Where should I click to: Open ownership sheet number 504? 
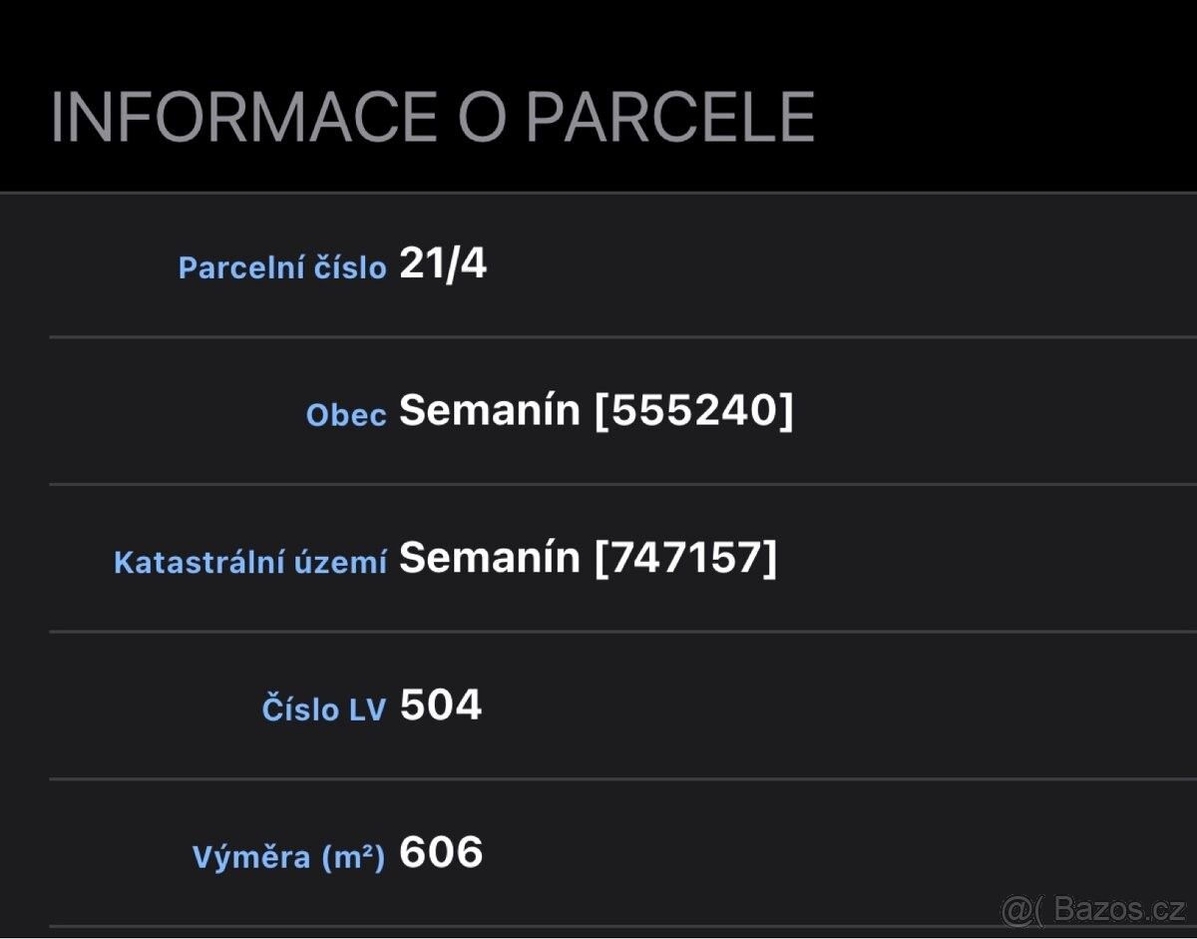(x=441, y=705)
